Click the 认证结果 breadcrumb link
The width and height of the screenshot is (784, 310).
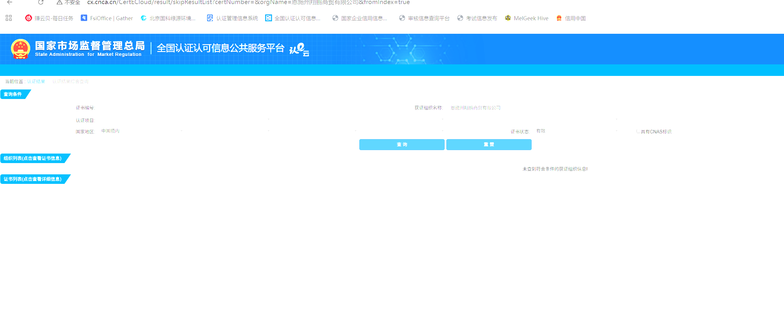[36, 81]
